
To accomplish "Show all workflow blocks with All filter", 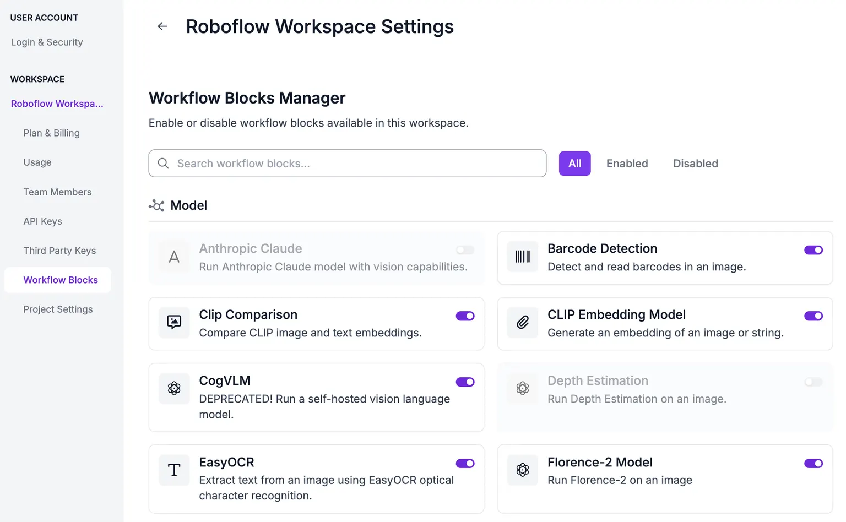I will 575,164.
